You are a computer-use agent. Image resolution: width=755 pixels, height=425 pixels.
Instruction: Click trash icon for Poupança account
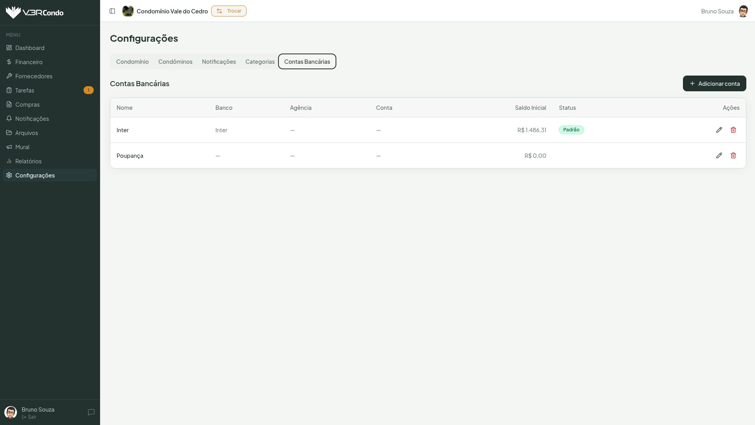tap(733, 155)
